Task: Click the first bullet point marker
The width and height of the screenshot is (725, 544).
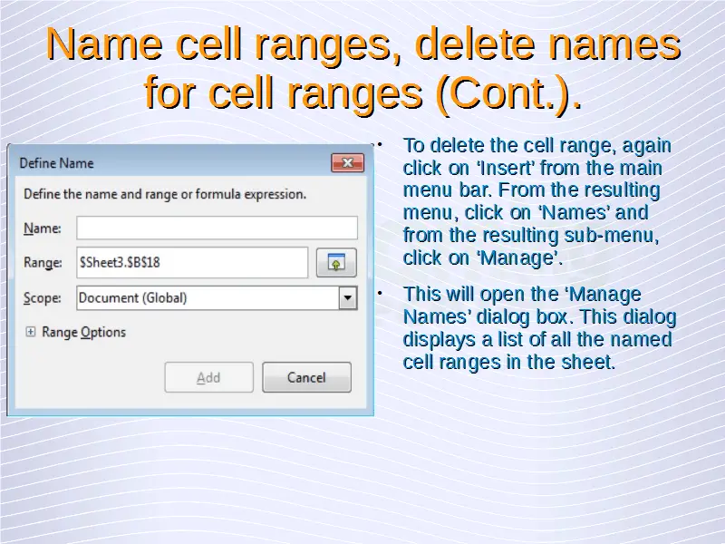Action: (x=382, y=142)
